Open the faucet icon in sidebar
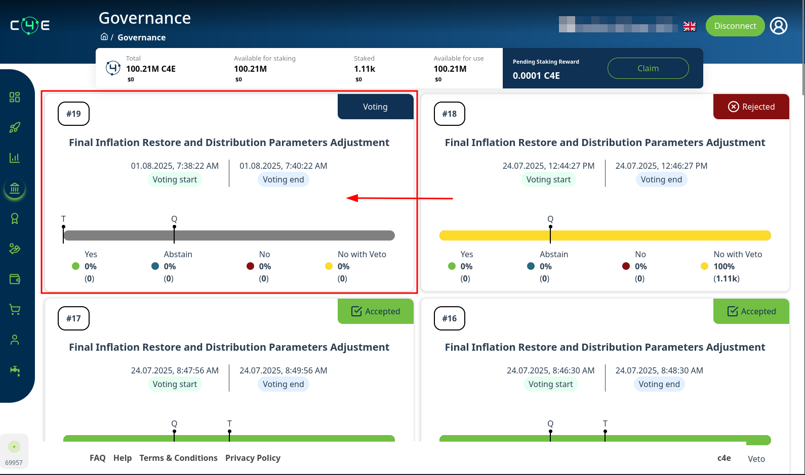This screenshot has width=805, height=475. pos(15,370)
